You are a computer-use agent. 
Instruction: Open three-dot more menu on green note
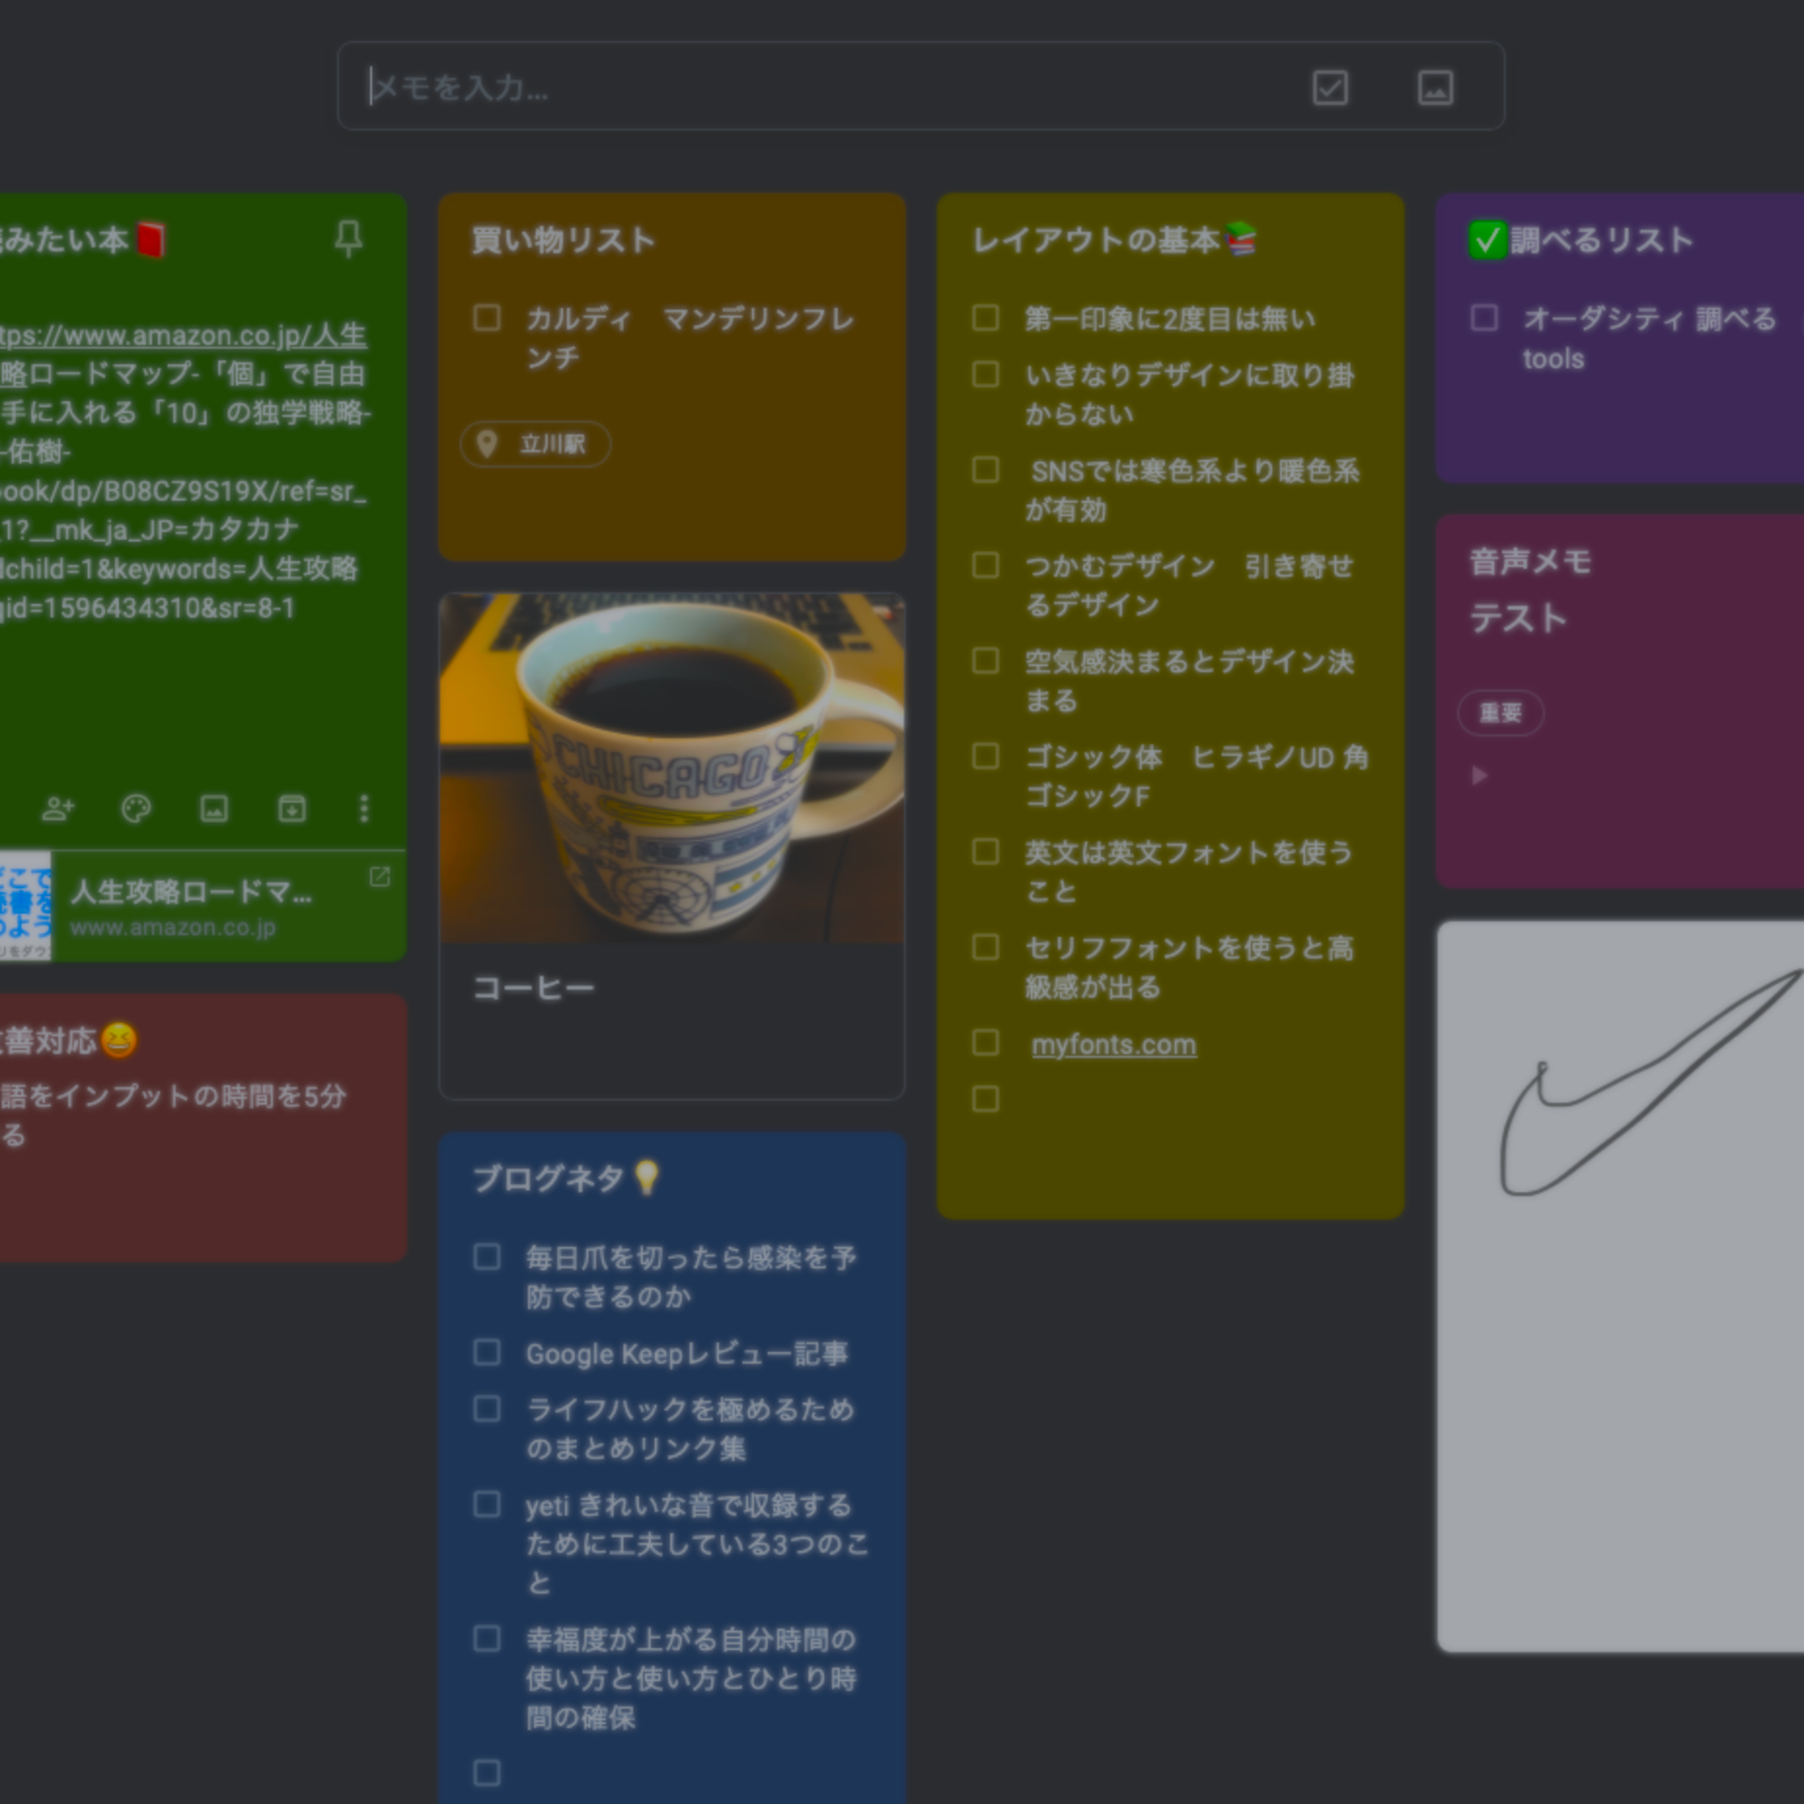pyautogui.click(x=364, y=809)
